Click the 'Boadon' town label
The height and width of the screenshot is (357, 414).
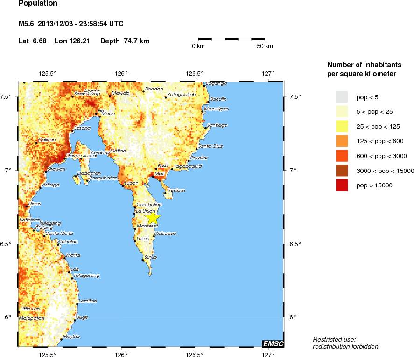[154, 89]
